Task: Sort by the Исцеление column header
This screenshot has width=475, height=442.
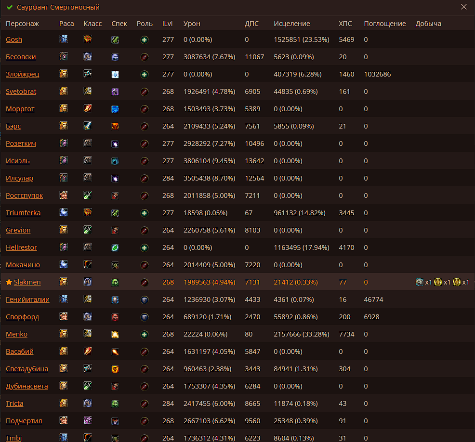Action: click(x=291, y=24)
